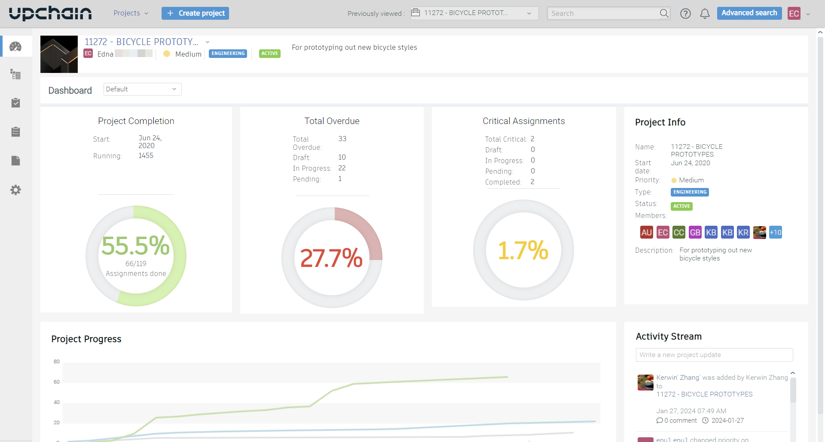Click the Upchain logo
Screen dimensions: 825x442
(x=50, y=13)
